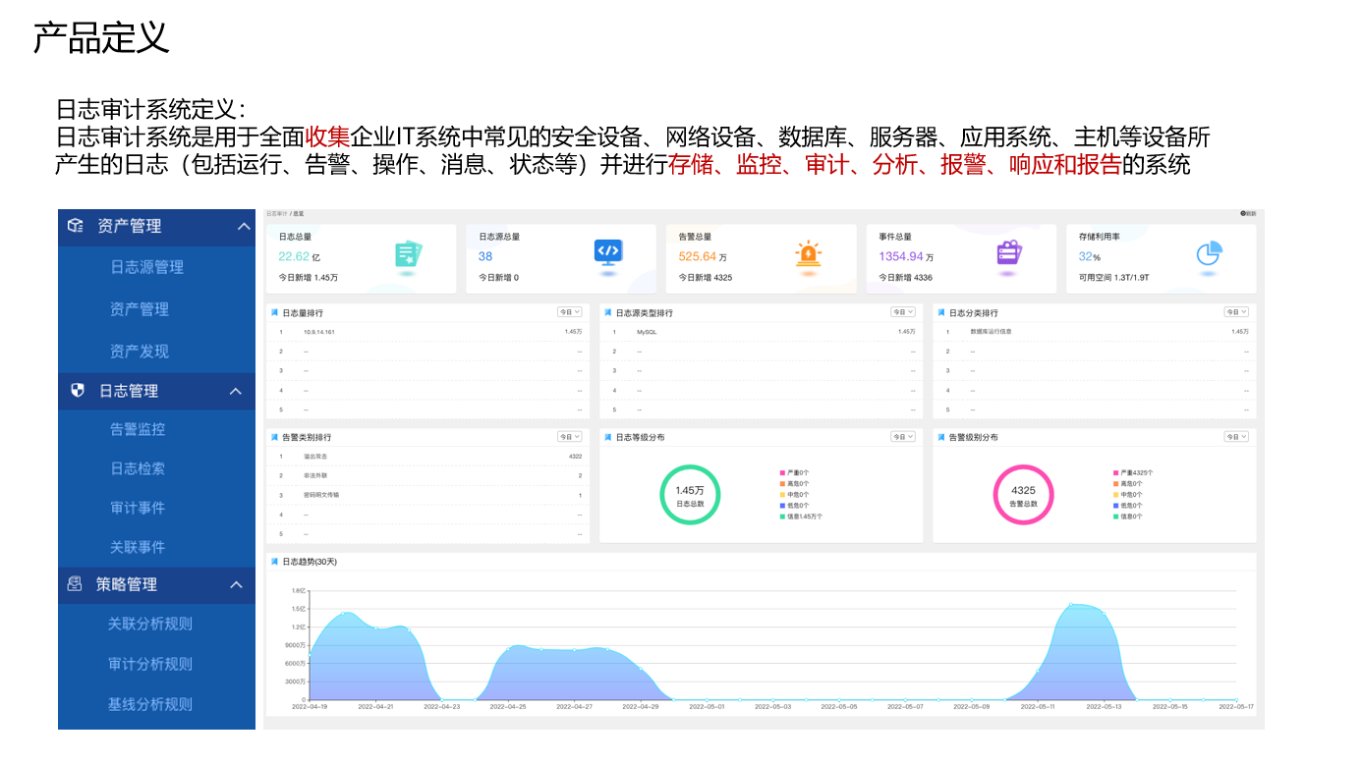
Task: Select 日志检索 in the sidebar
Action: 138,468
